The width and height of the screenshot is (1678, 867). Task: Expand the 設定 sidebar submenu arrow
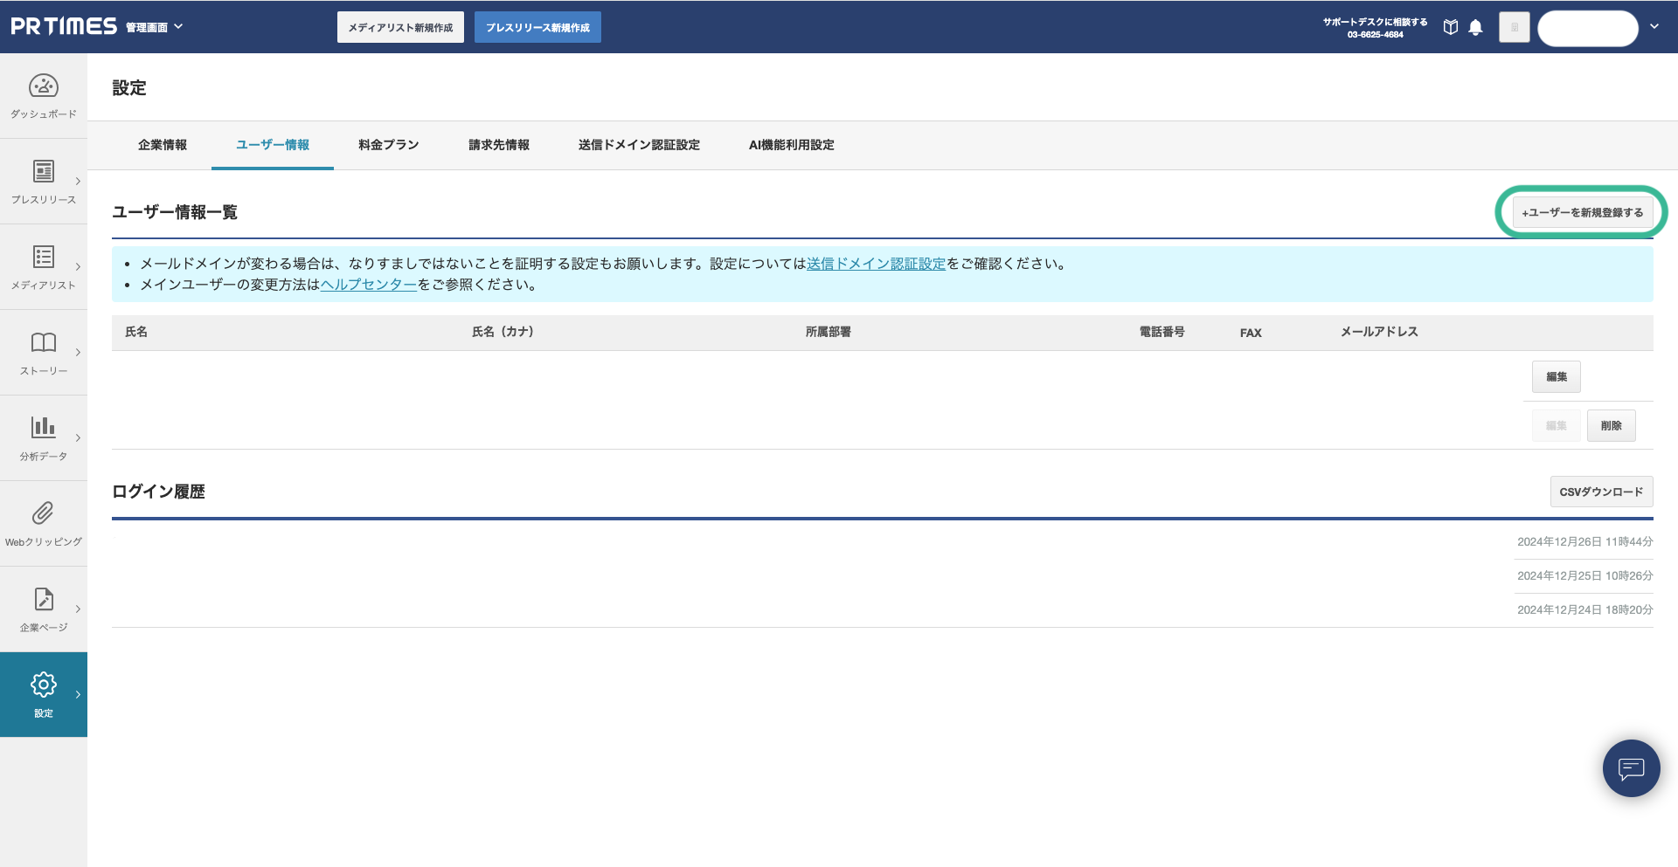(x=78, y=695)
